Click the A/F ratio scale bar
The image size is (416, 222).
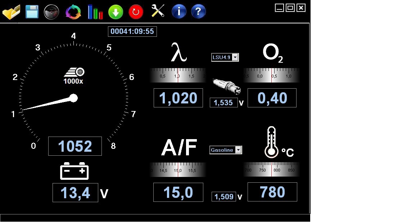tap(178, 170)
